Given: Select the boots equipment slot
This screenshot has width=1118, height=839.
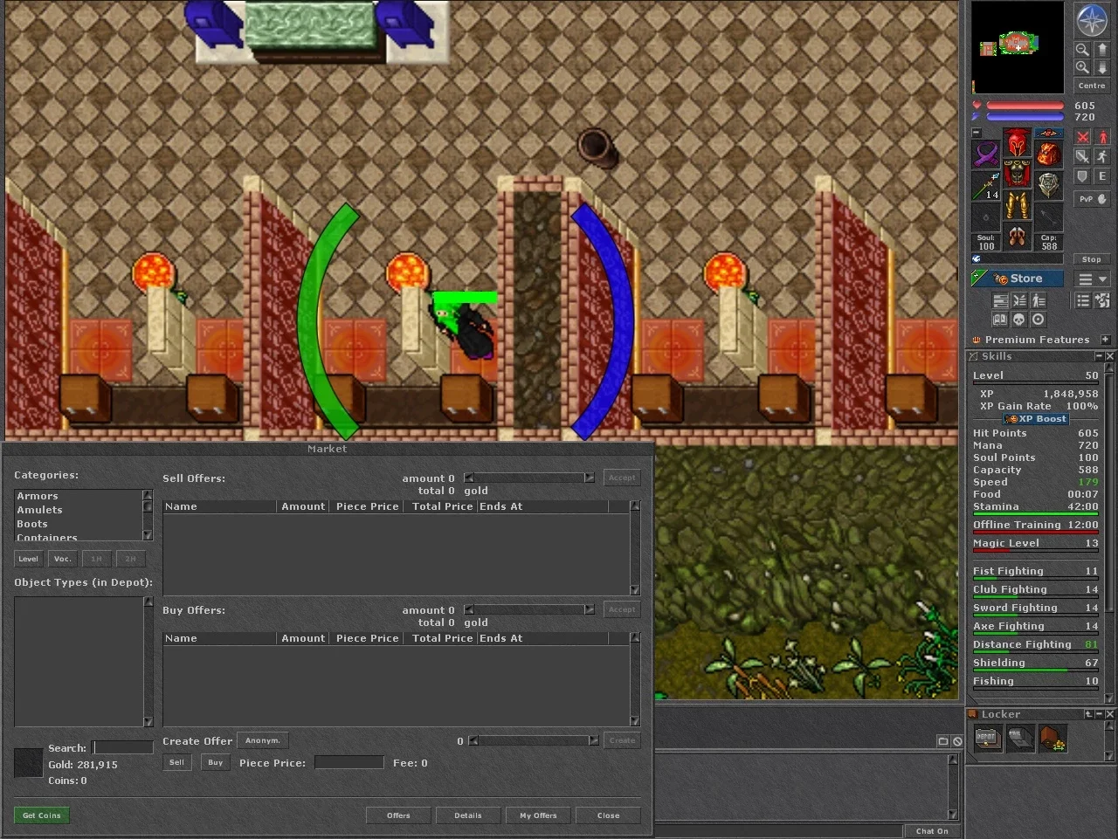Looking at the screenshot, I should [1017, 237].
